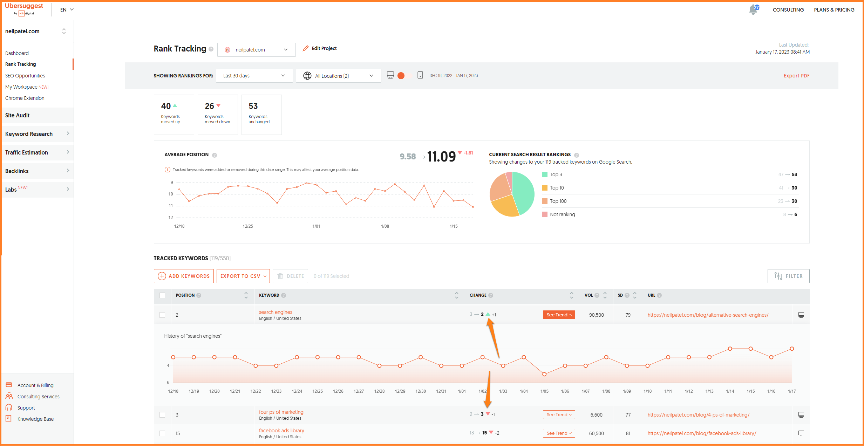The image size is (864, 446).
Task: Select the desktop device view icon
Action: 390,75
